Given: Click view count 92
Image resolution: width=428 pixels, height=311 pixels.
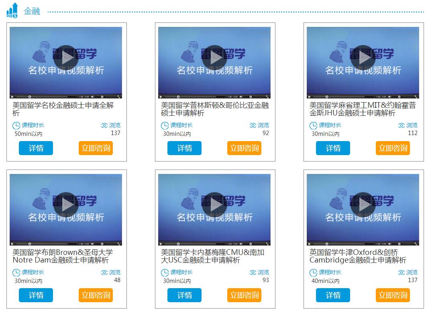Looking at the screenshot, I should [x=265, y=133].
